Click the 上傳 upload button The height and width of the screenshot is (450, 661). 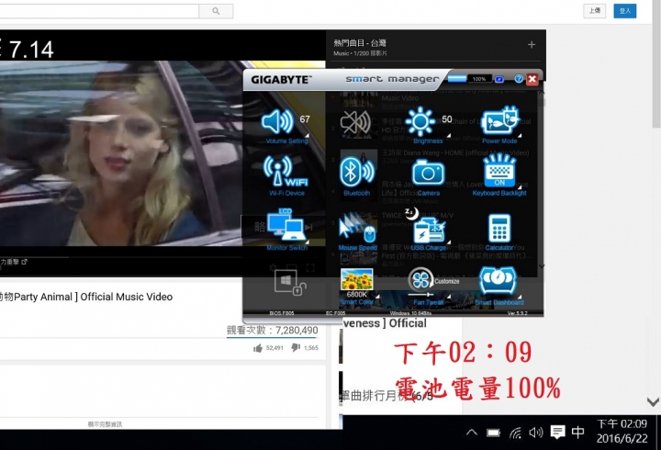click(594, 11)
